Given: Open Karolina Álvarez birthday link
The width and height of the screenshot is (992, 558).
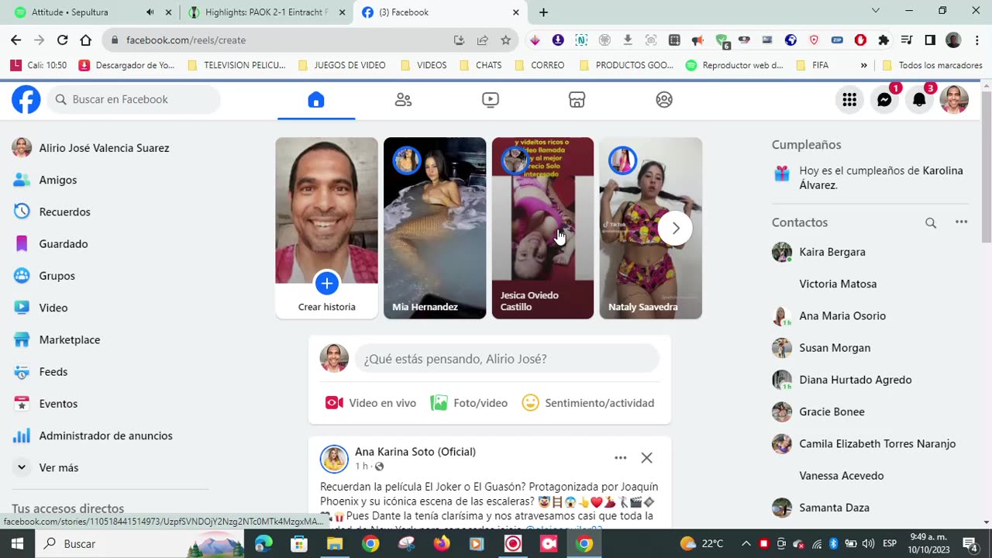Looking at the screenshot, I should point(881,177).
